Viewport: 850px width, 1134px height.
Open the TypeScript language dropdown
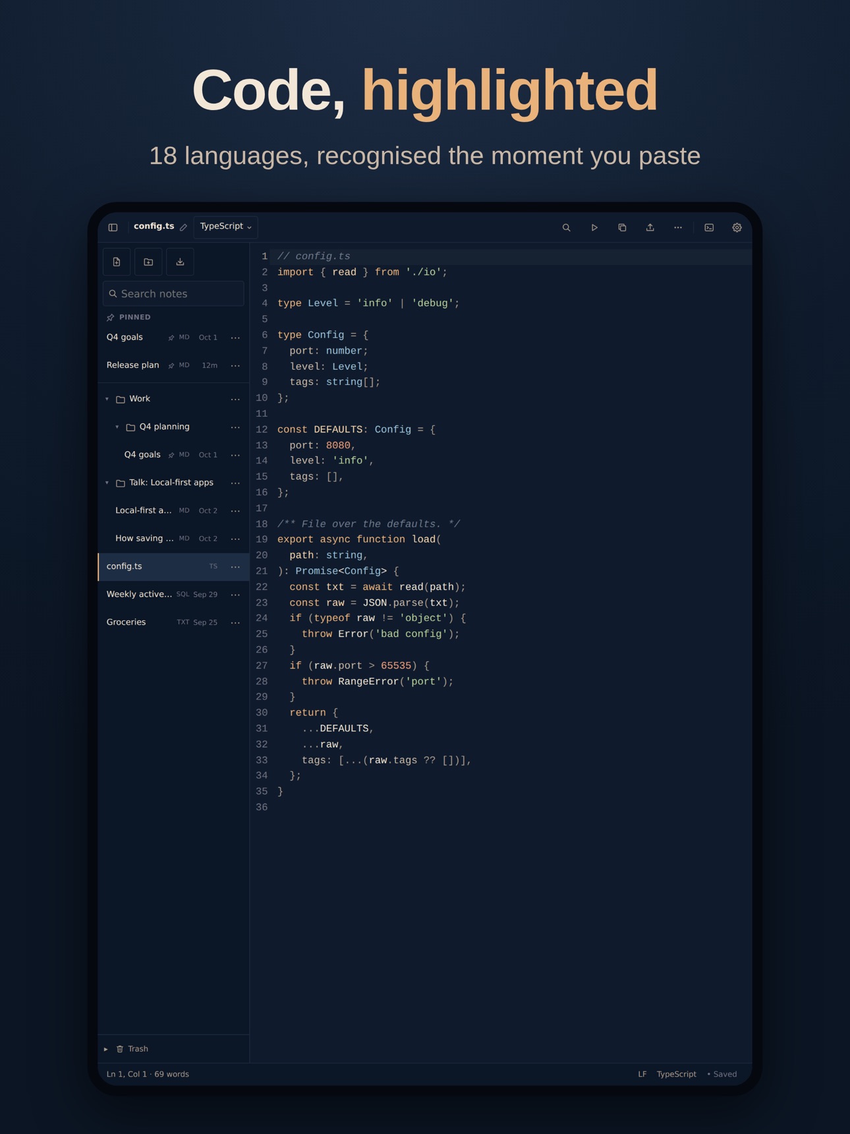click(x=225, y=227)
